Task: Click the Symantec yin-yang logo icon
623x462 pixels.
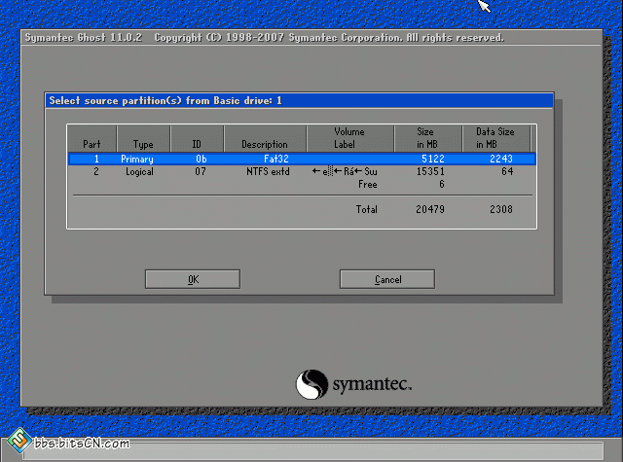Action: click(311, 384)
